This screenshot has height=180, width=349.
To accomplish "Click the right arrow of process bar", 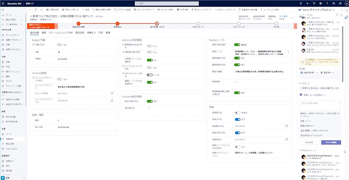I will coord(295,26).
